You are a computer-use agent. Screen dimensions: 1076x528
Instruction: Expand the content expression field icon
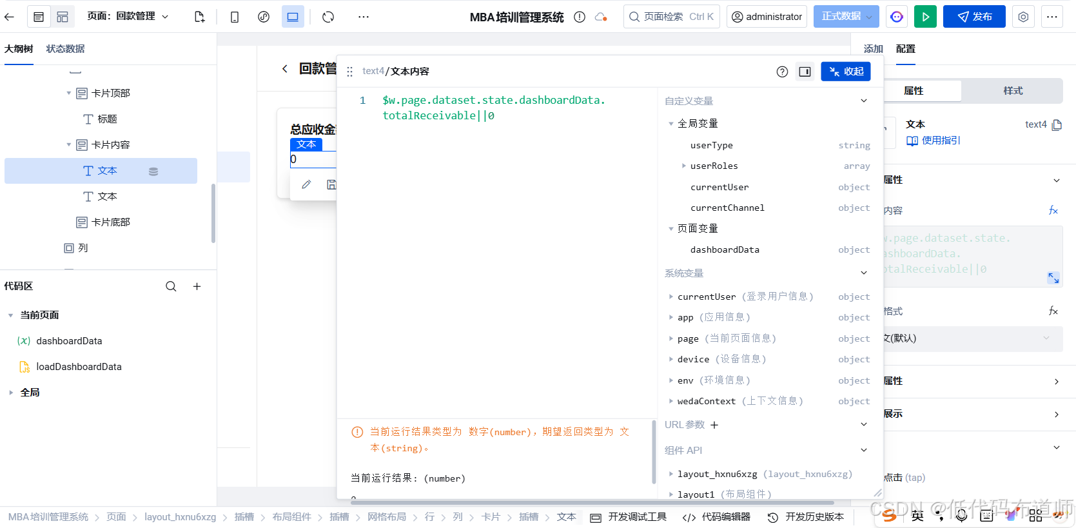pos(1053,278)
